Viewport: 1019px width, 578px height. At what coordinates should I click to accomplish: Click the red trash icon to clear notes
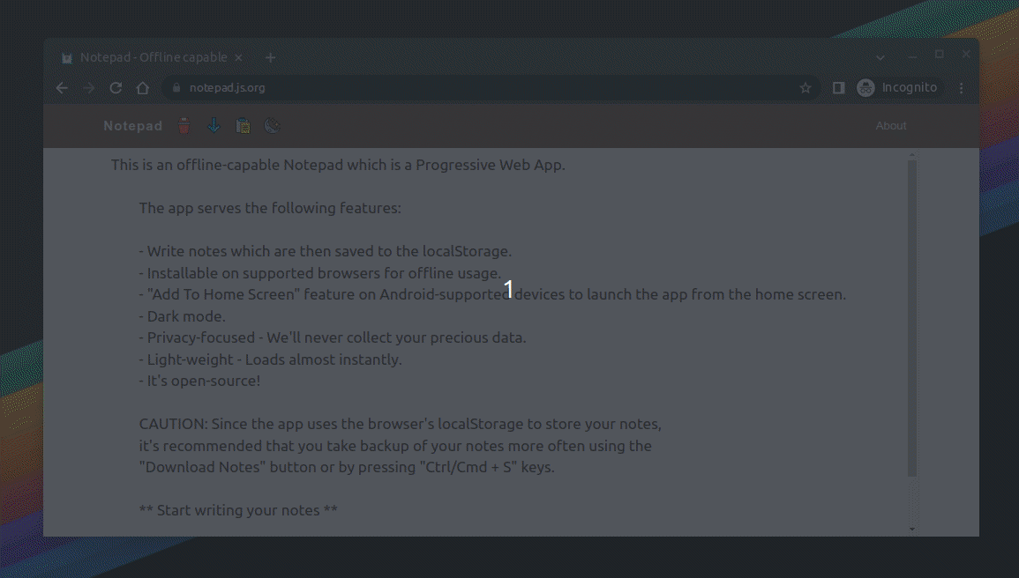(x=184, y=126)
